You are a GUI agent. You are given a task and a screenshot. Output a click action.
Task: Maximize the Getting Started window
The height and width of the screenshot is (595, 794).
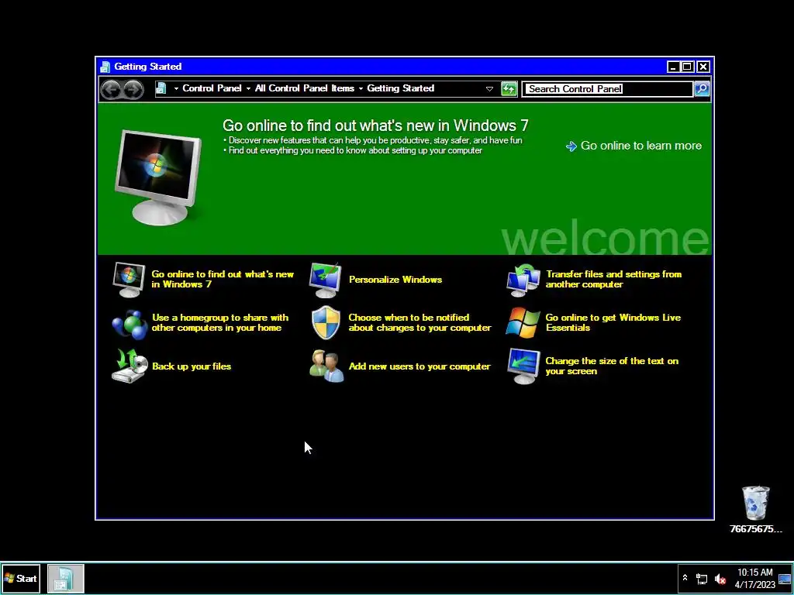click(687, 67)
